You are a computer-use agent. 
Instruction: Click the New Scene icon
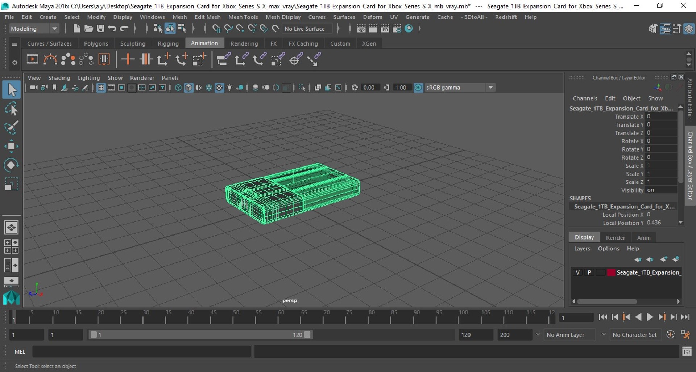pyautogui.click(x=76, y=29)
